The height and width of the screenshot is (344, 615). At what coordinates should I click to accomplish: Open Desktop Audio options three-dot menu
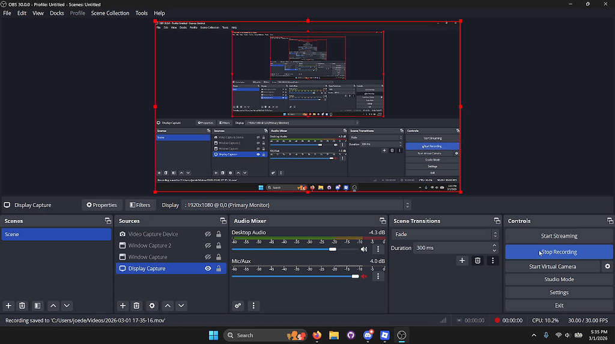point(378,249)
